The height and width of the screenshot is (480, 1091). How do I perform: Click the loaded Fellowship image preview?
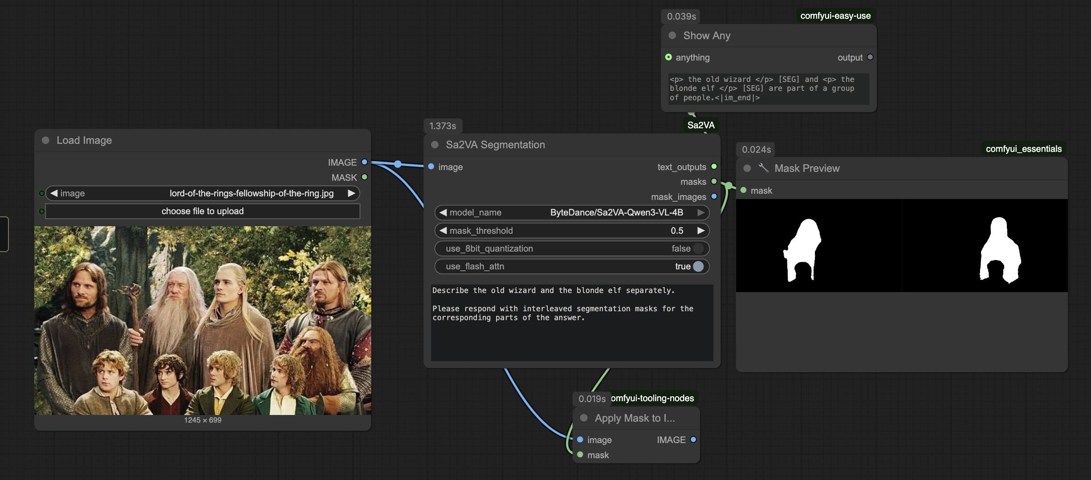203,321
